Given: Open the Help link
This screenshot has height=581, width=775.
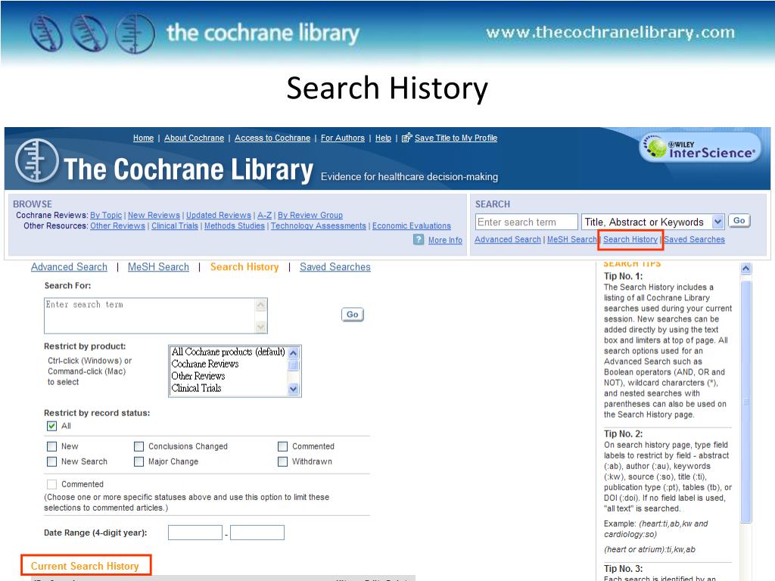Looking at the screenshot, I should [383, 138].
